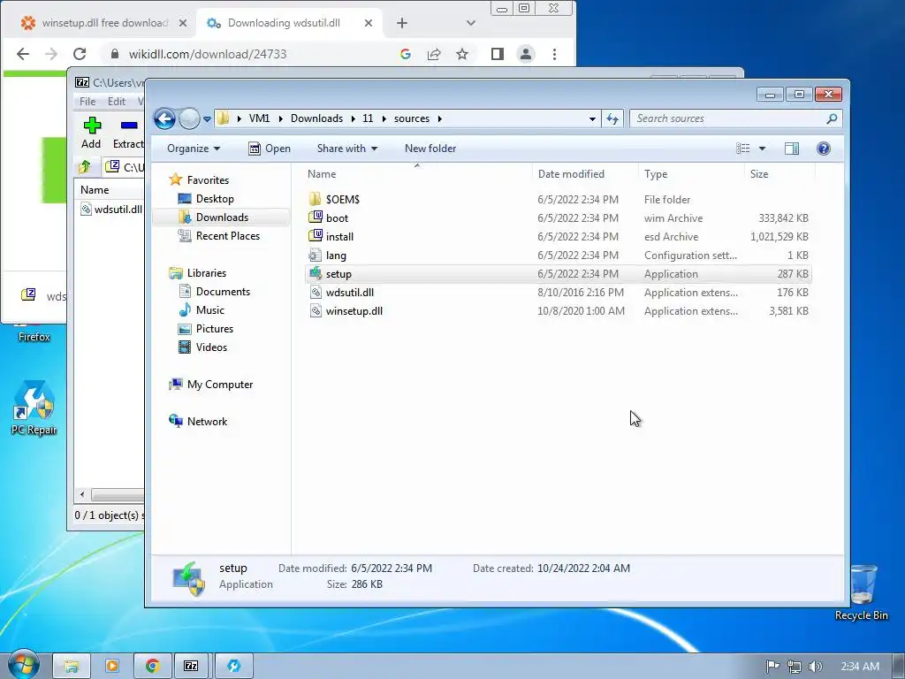The width and height of the screenshot is (905, 679).
Task: Toggle the preview pane
Action: coord(792,149)
